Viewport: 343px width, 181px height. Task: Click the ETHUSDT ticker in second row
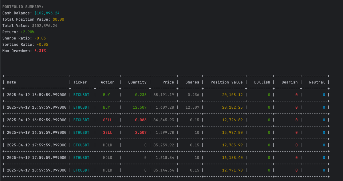[x=81, y=107]
